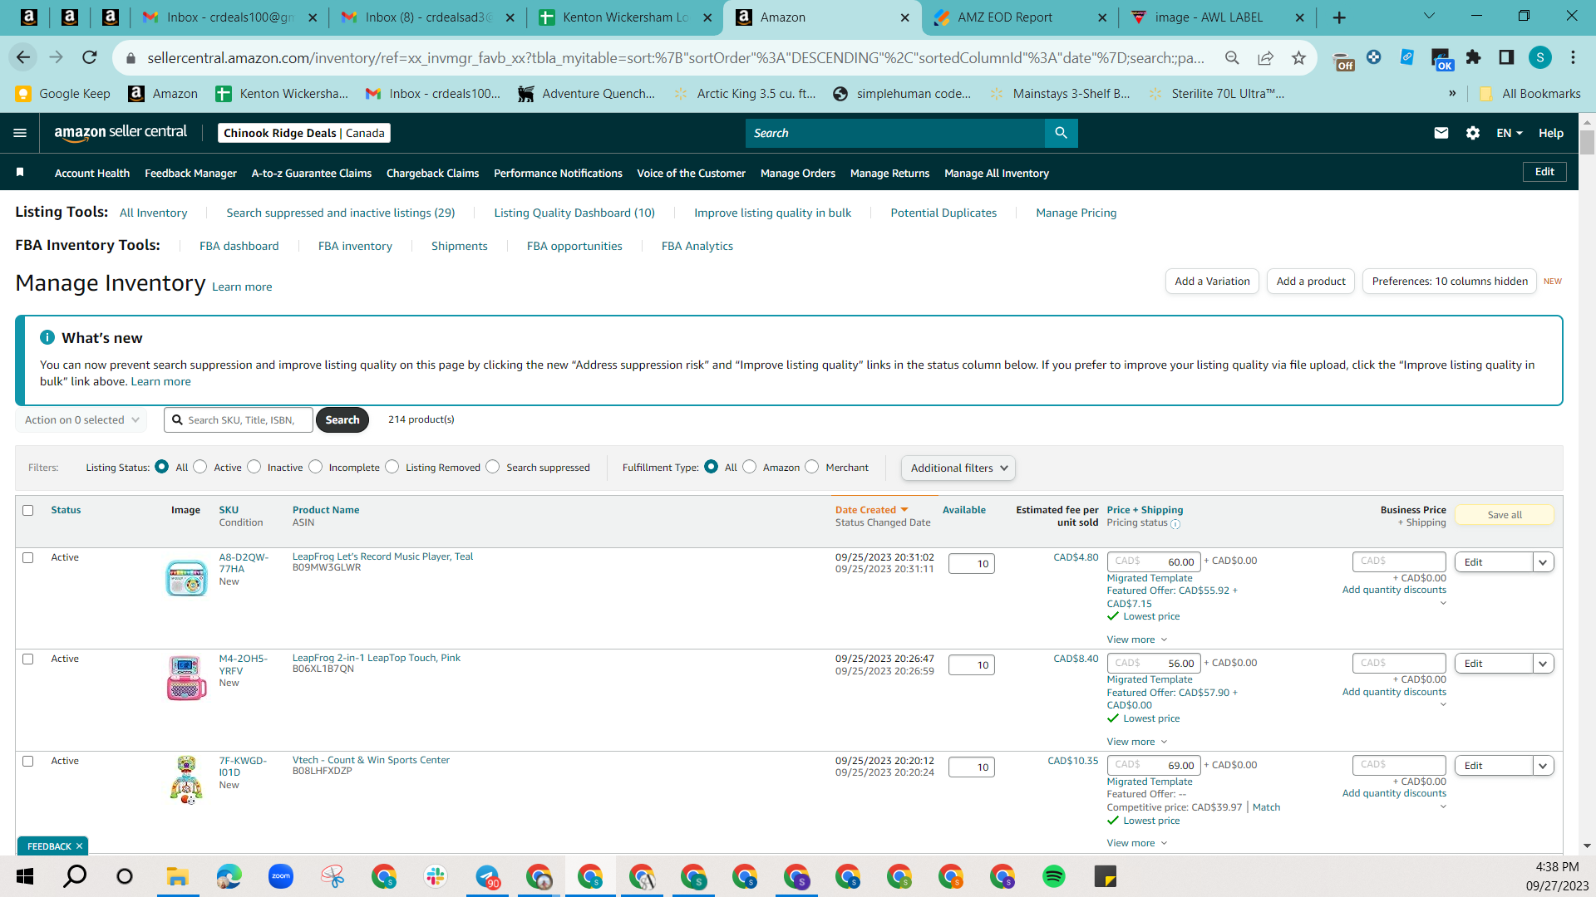This screenshot has height=897, width=1596.
Task: Reload the page with the refresh icon
Action: pyautogui.click(x=90, y=57)
